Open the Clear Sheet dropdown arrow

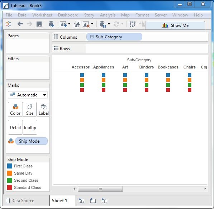pos(92,24)
